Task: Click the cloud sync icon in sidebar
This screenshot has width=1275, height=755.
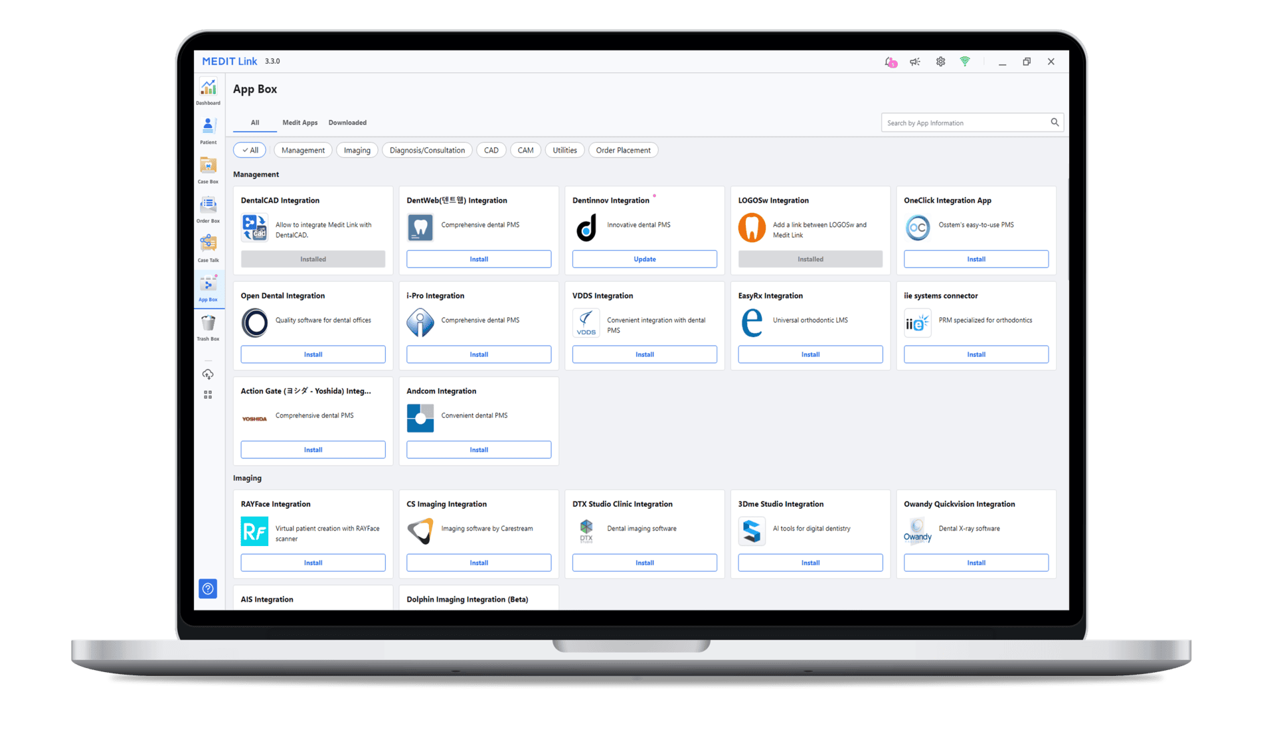Action: pos(208,374)
